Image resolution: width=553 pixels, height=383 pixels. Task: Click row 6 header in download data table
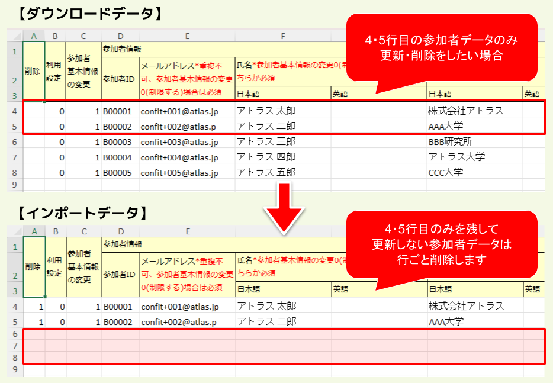click(14, 142)
